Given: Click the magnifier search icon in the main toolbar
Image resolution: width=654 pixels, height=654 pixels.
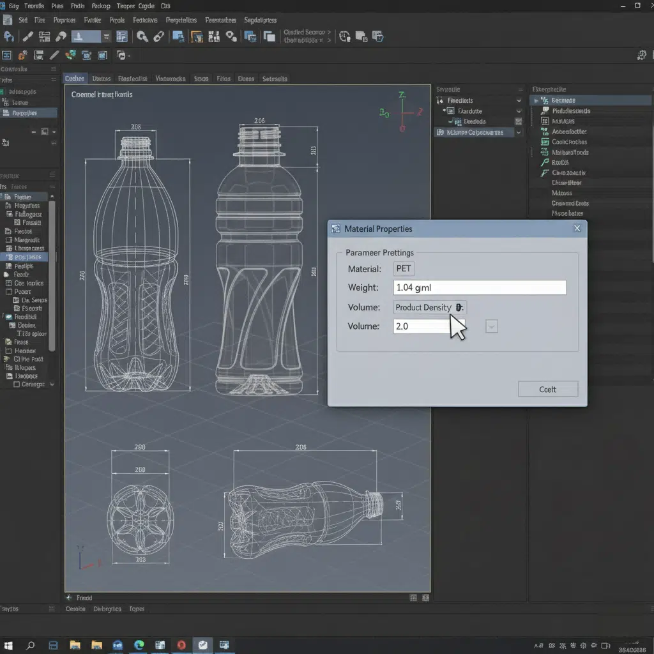Looking at the screenshot, I should tap(142, 36).
